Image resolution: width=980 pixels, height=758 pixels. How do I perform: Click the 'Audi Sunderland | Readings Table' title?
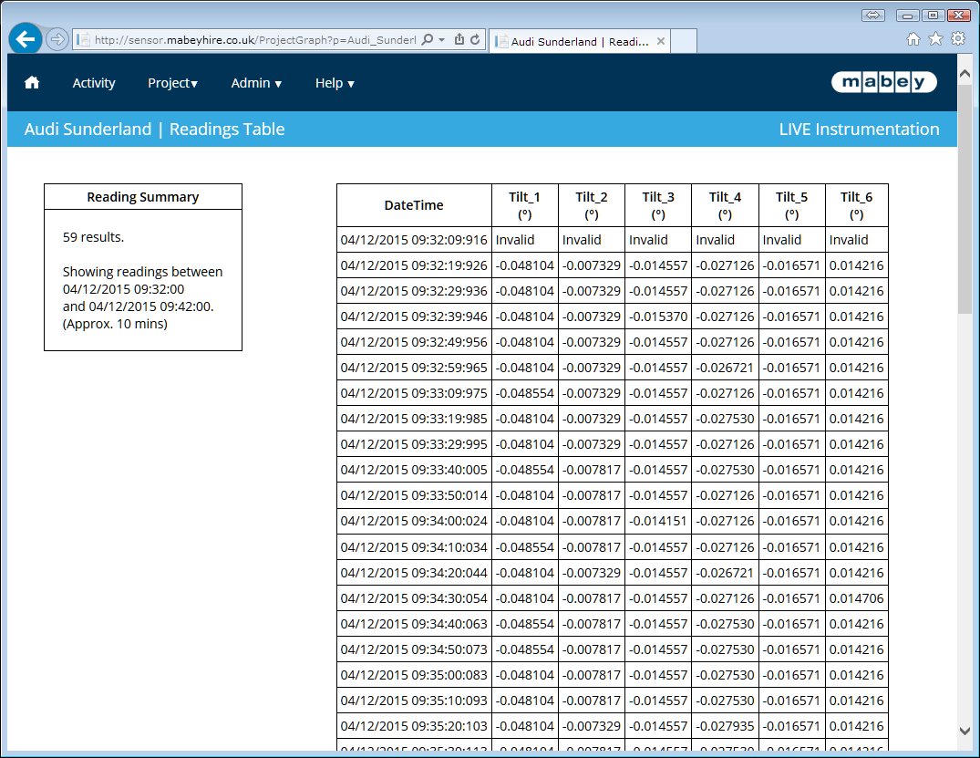click(x=154, y=129)
